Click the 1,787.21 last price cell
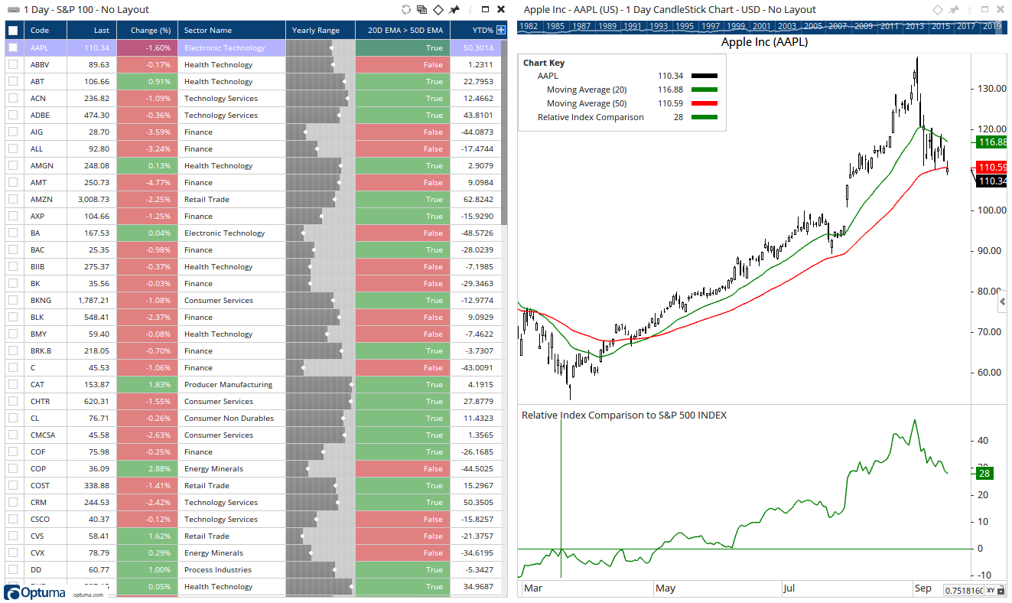This screenshot has width=1012, height=603. [92, 300]
